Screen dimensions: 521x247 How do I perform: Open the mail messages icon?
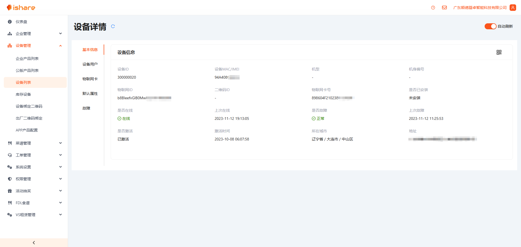[x=444, y=8]
